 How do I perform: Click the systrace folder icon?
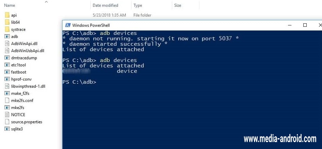tap(7, 29)
